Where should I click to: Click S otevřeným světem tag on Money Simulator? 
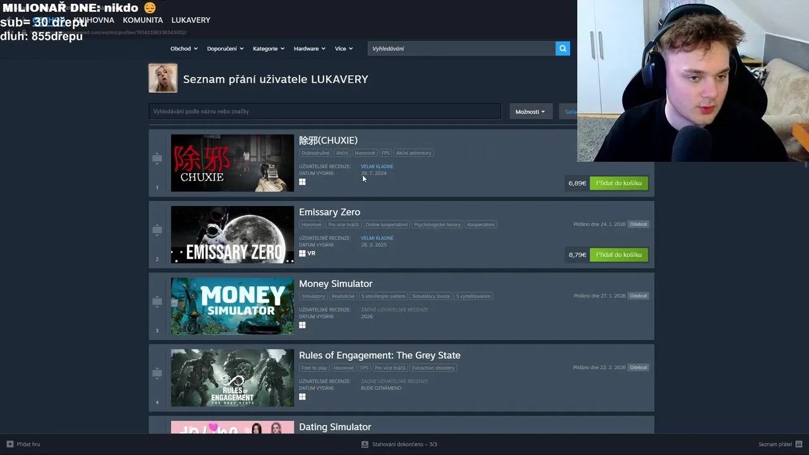click(x=383, y=296)
